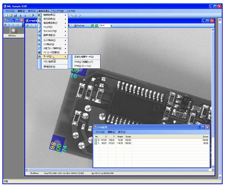Open the CH 0 channel dropdown
The height and width of the screenshot is (188, 225).
(x=111, y=26)
